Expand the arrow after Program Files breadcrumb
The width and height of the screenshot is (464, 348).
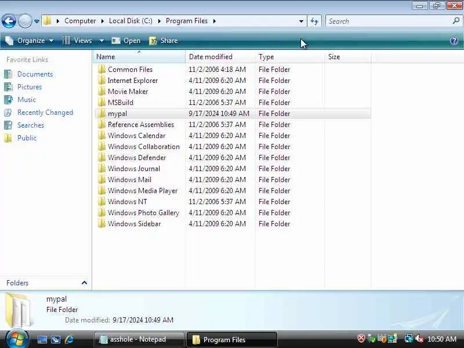click(214, 21)
